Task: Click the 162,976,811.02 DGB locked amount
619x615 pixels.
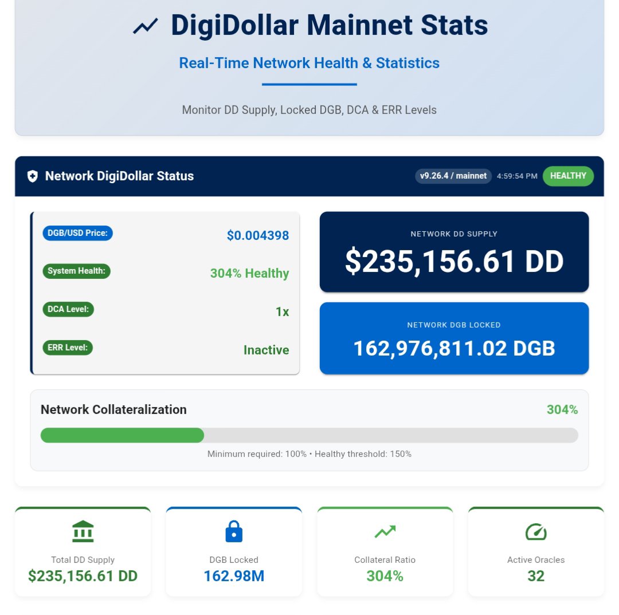Action: pyautogui.click(x=454, y=349)
